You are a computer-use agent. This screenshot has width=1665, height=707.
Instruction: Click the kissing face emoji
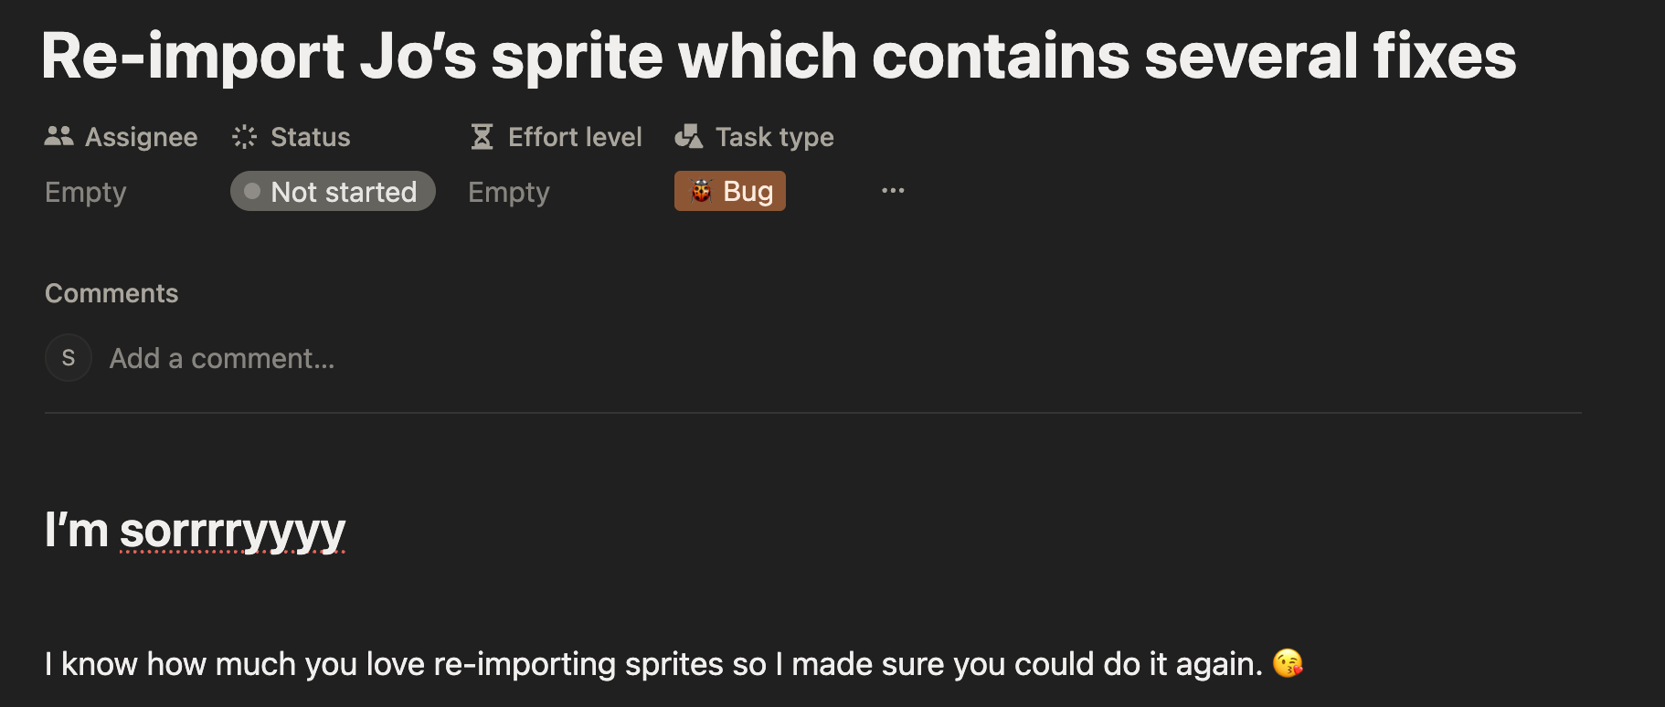tap(1288, 663)
